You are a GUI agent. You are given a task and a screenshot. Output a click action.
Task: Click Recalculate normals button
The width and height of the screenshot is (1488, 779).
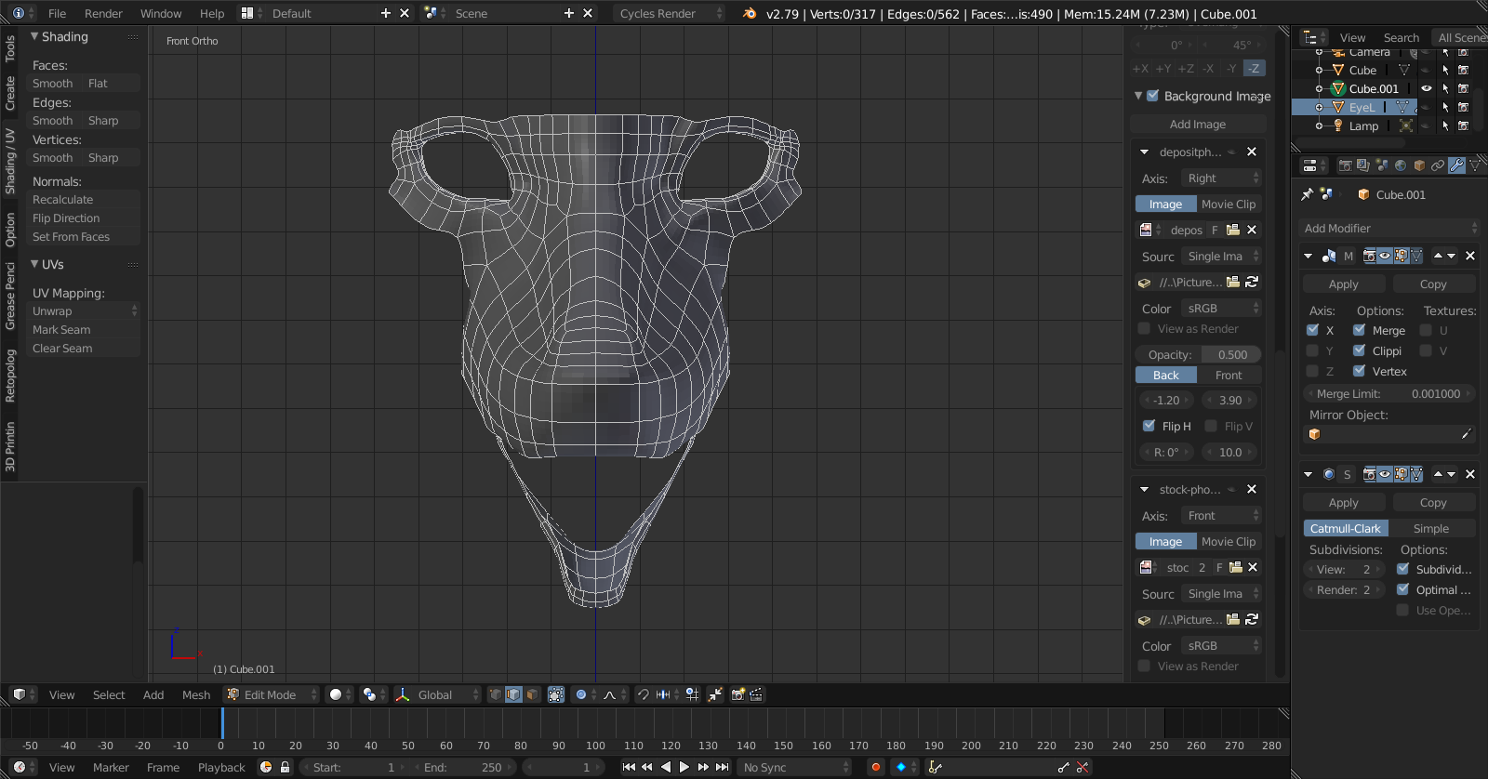(x=84, y=200)
